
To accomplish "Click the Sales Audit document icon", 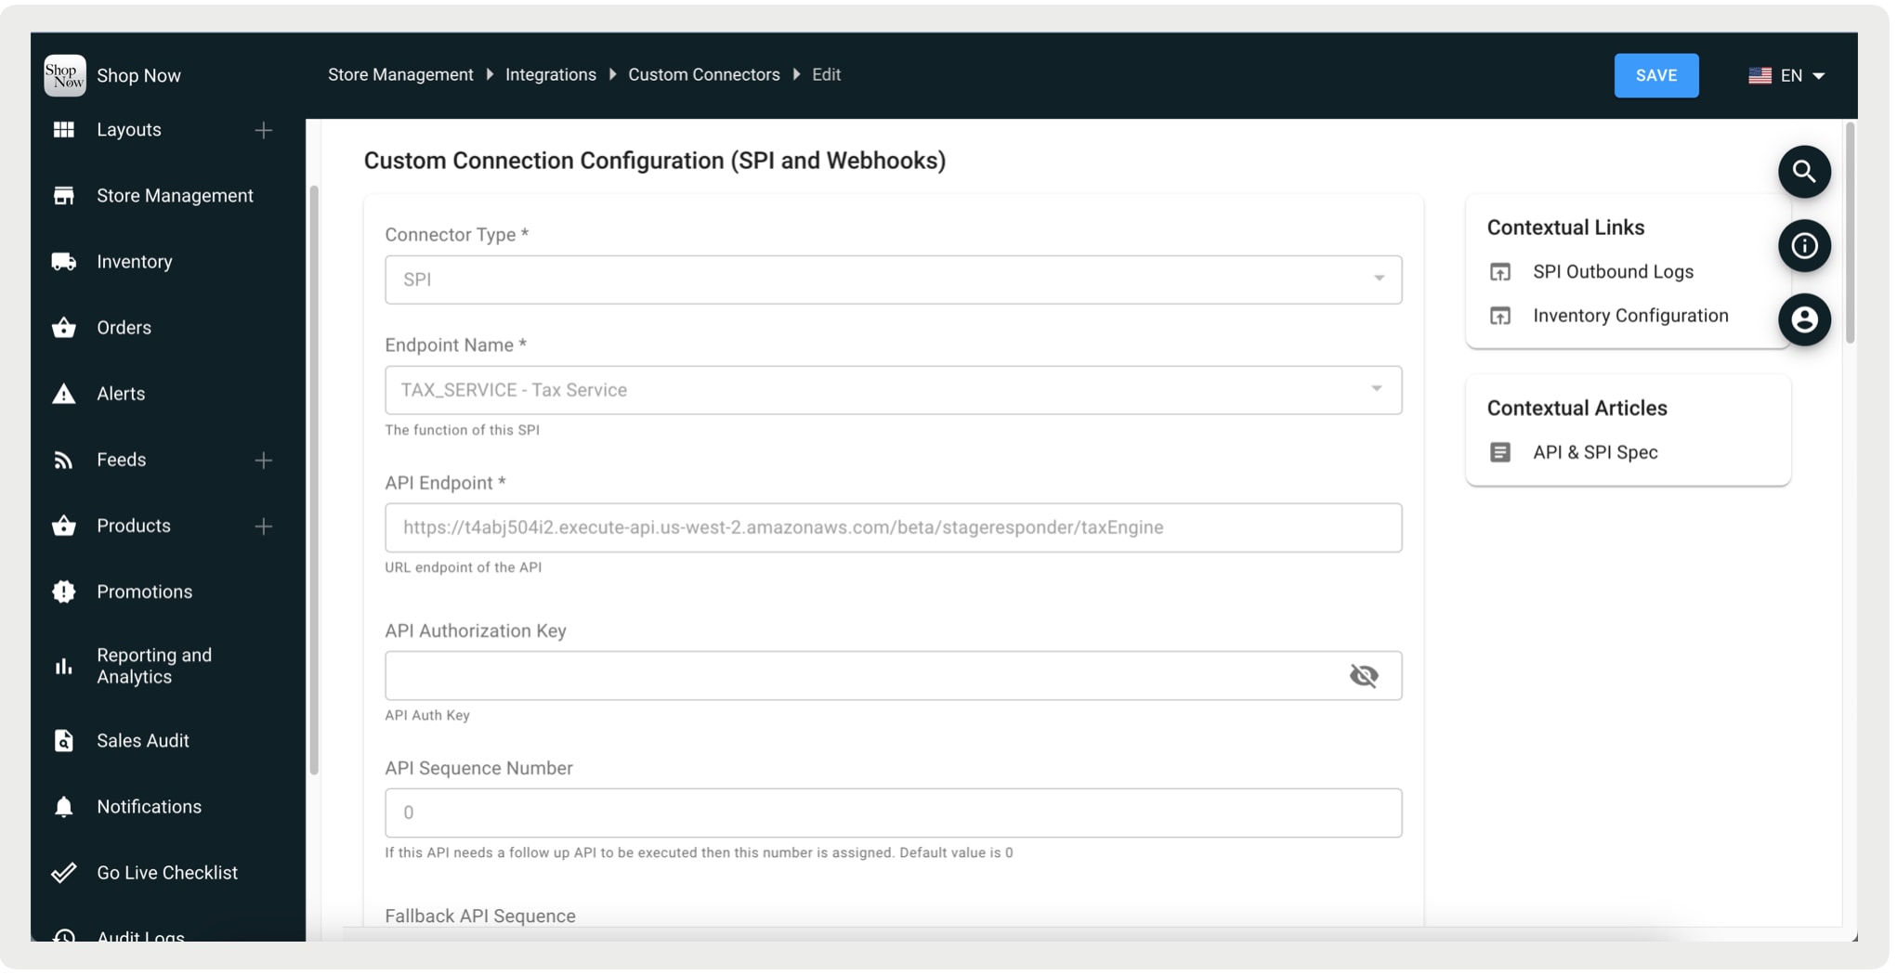I will 63,740.
